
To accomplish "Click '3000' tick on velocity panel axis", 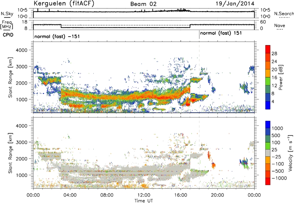I will coord(21,142).
